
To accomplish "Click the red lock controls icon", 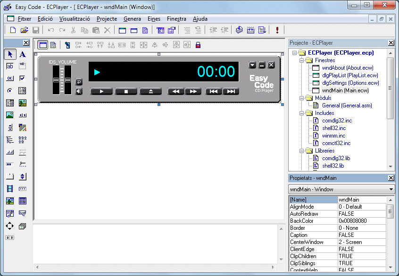I will point(198,45).
